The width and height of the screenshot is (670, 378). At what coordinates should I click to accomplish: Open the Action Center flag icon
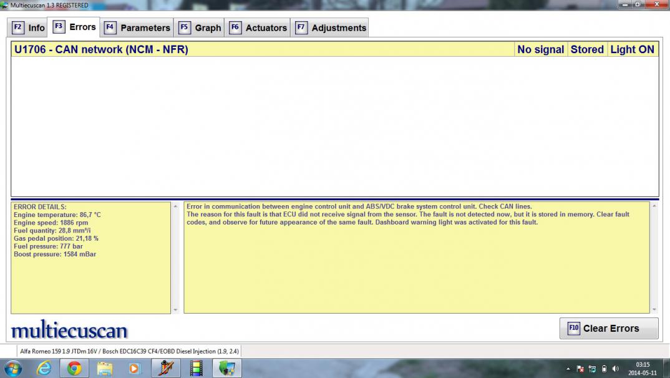point(580,369)
